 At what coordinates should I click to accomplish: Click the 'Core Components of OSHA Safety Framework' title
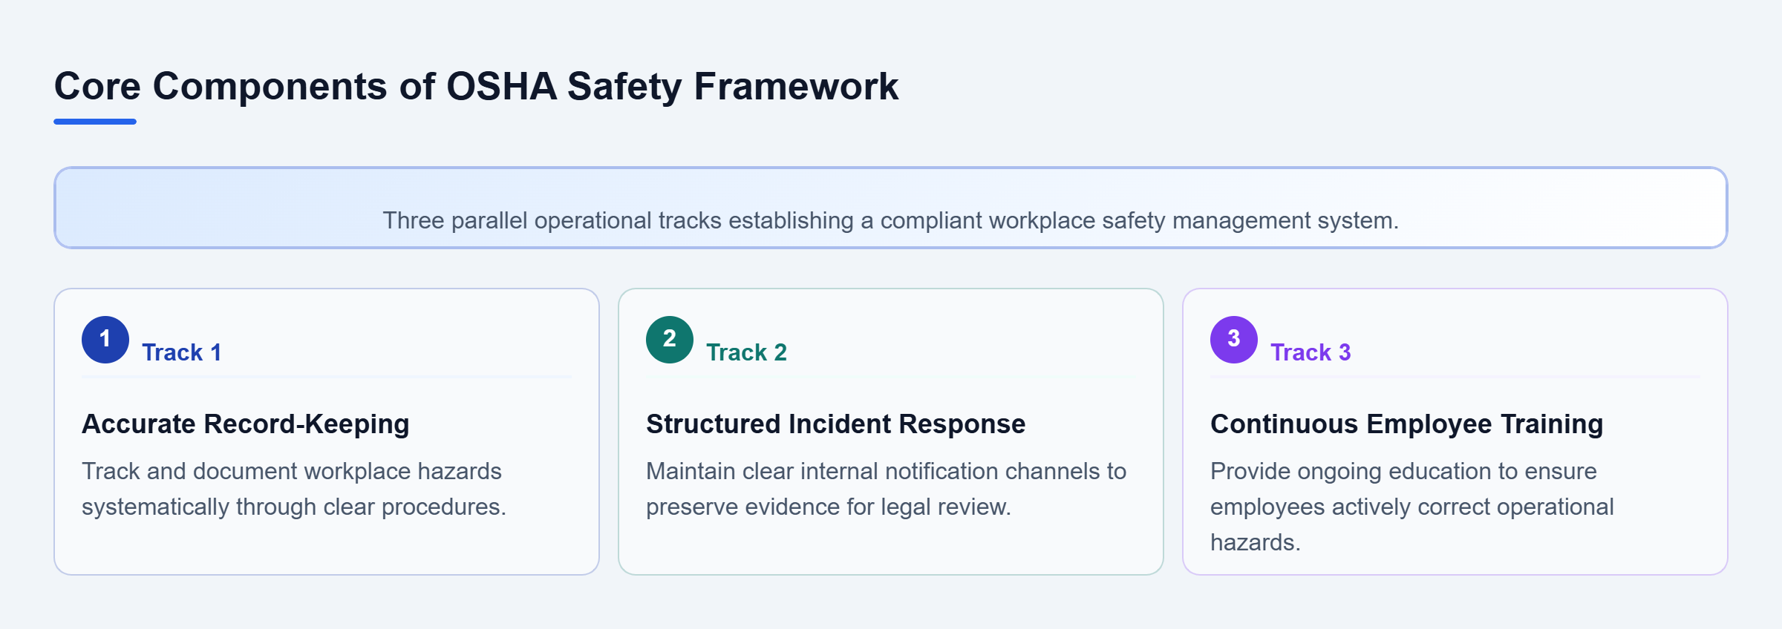pos(476,86)
